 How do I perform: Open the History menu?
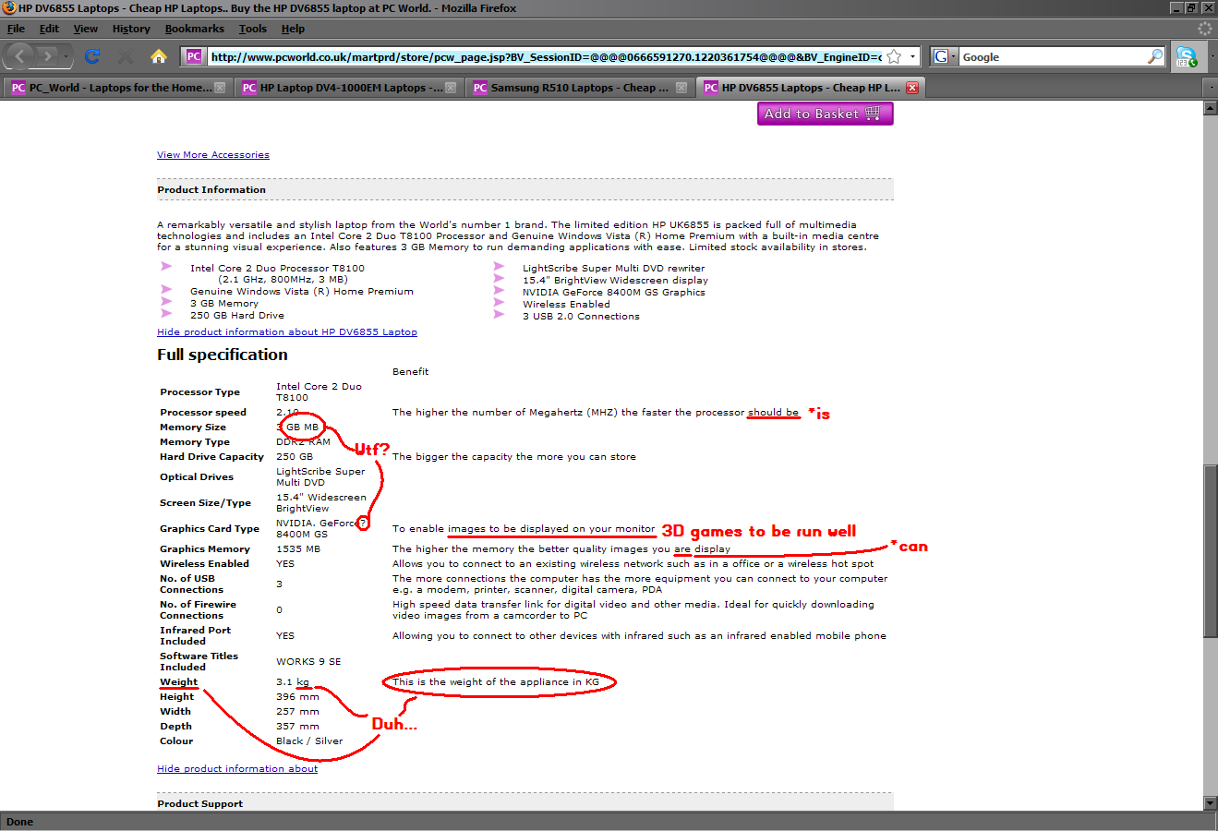pyautogui.click(x=131, y=29)
